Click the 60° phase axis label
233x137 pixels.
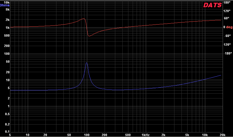tap(227, 18)
